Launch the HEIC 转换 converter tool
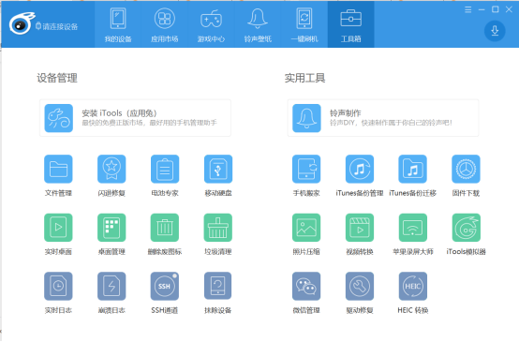The width and height of the screenshot is (519, 342). [x=413, y=286]
